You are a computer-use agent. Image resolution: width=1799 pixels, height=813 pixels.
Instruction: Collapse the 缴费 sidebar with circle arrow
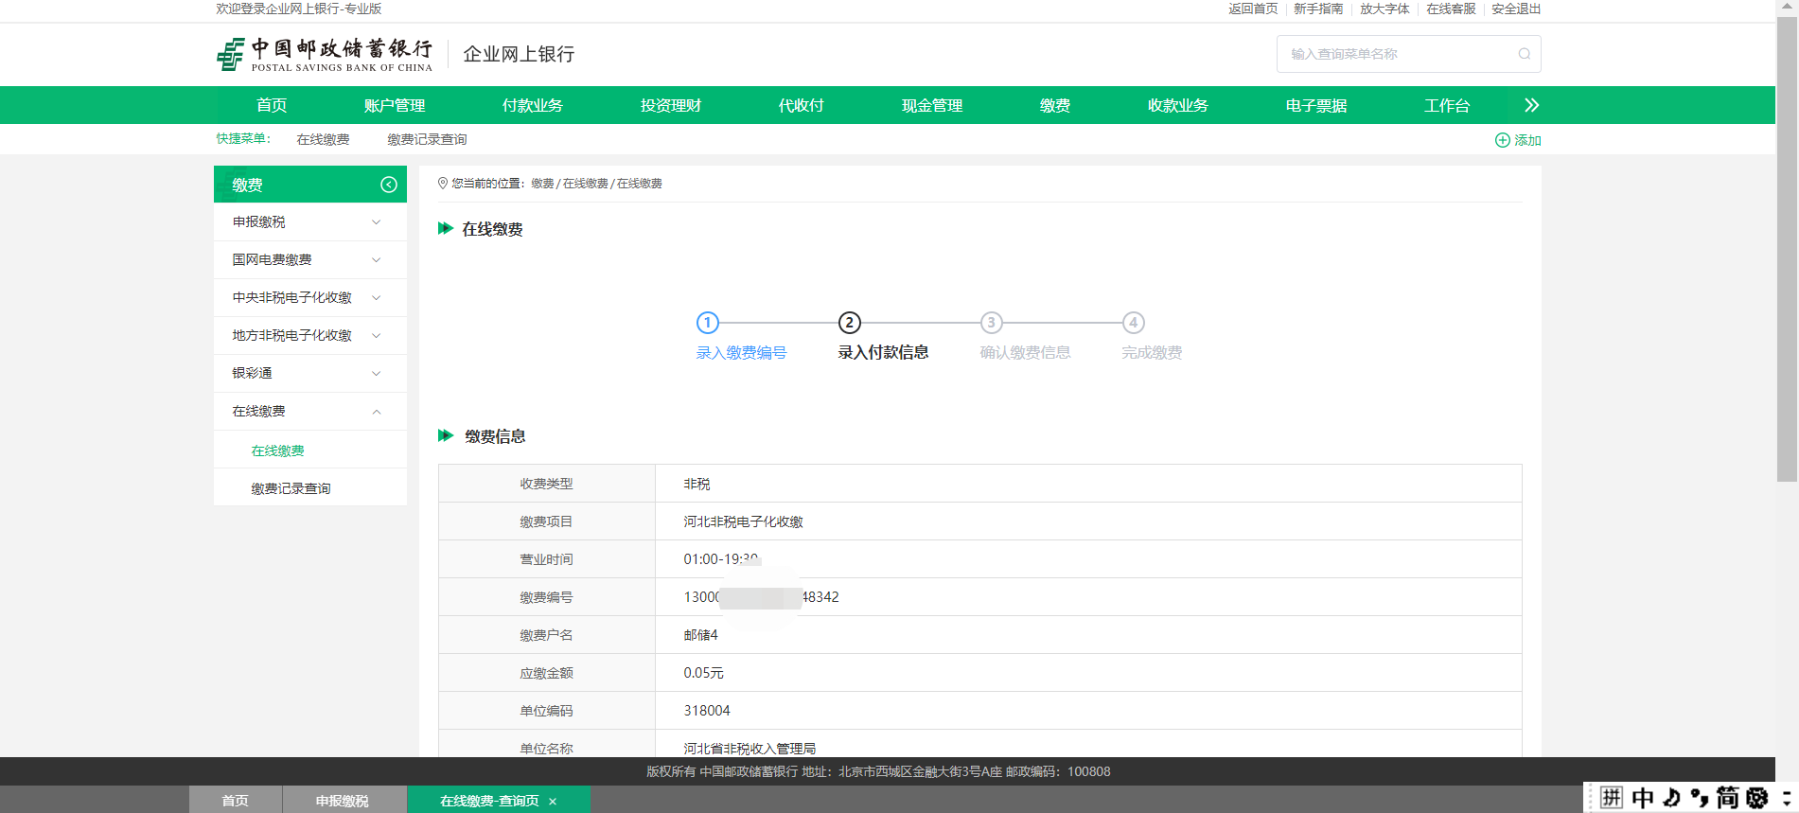[388, 185]
